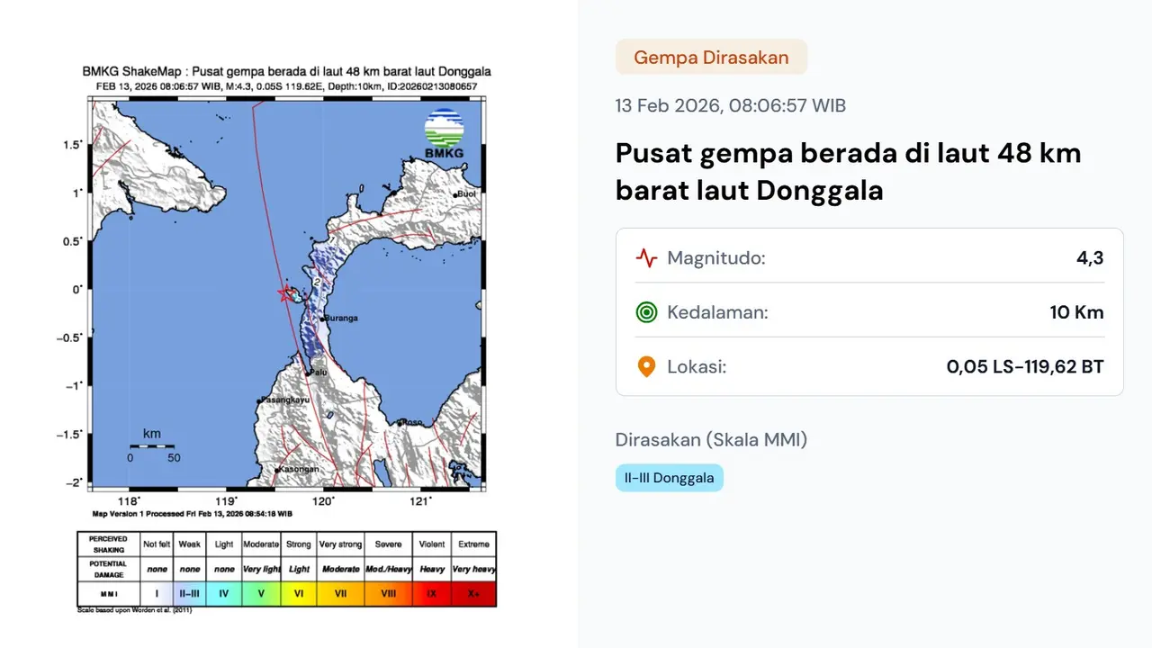Click the Lokasi label
Image resolution: width=1152 pixels, height=648 pixels.
(697, 367)
